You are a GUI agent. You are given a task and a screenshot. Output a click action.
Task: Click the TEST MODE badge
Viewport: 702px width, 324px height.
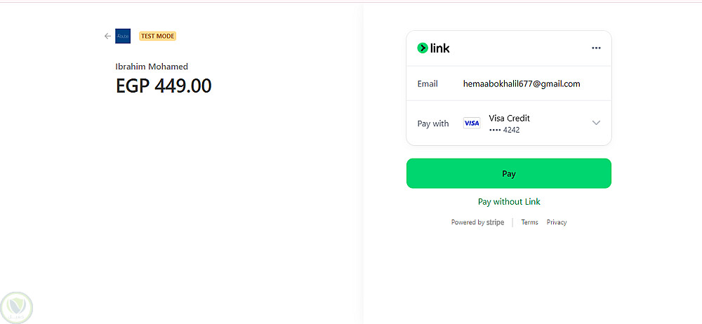coord(157,36)
